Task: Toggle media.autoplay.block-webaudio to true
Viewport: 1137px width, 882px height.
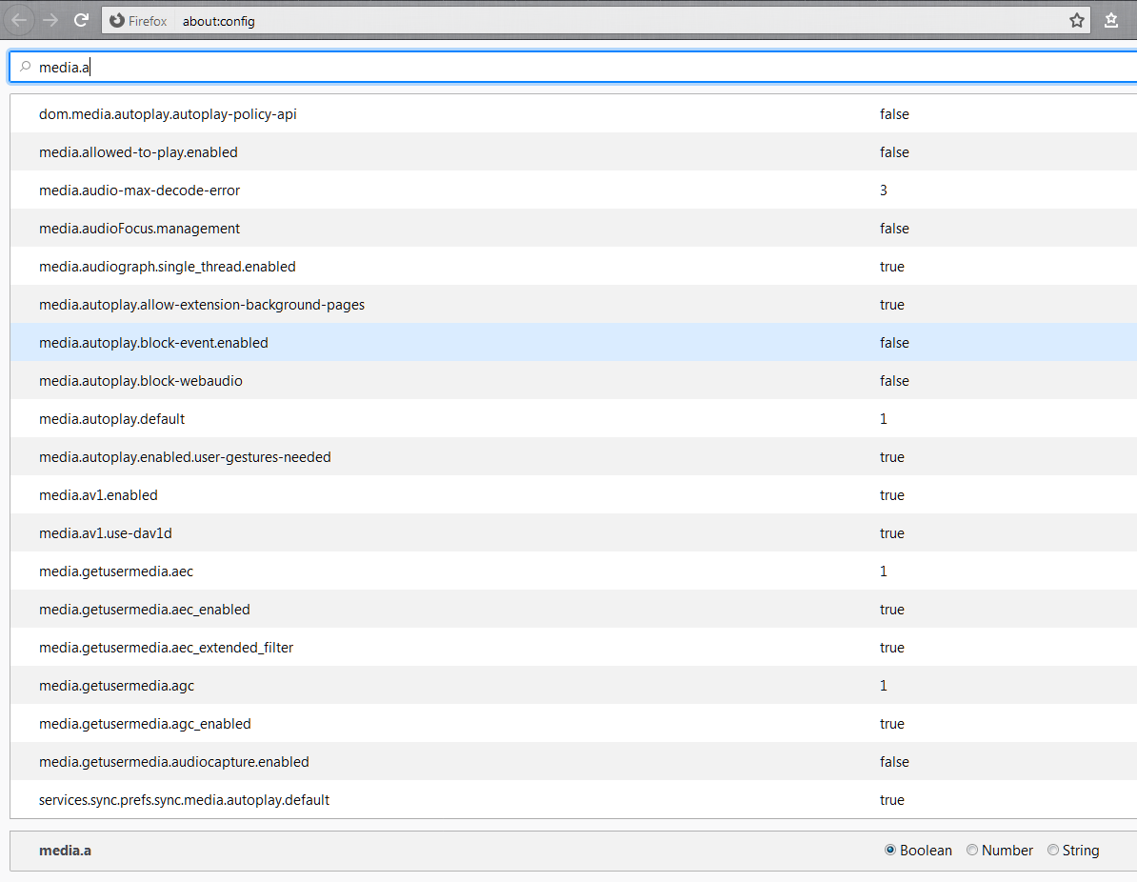Action: pos(141,380)
